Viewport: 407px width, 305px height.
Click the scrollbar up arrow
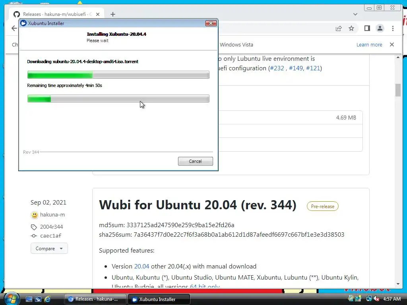398,57
